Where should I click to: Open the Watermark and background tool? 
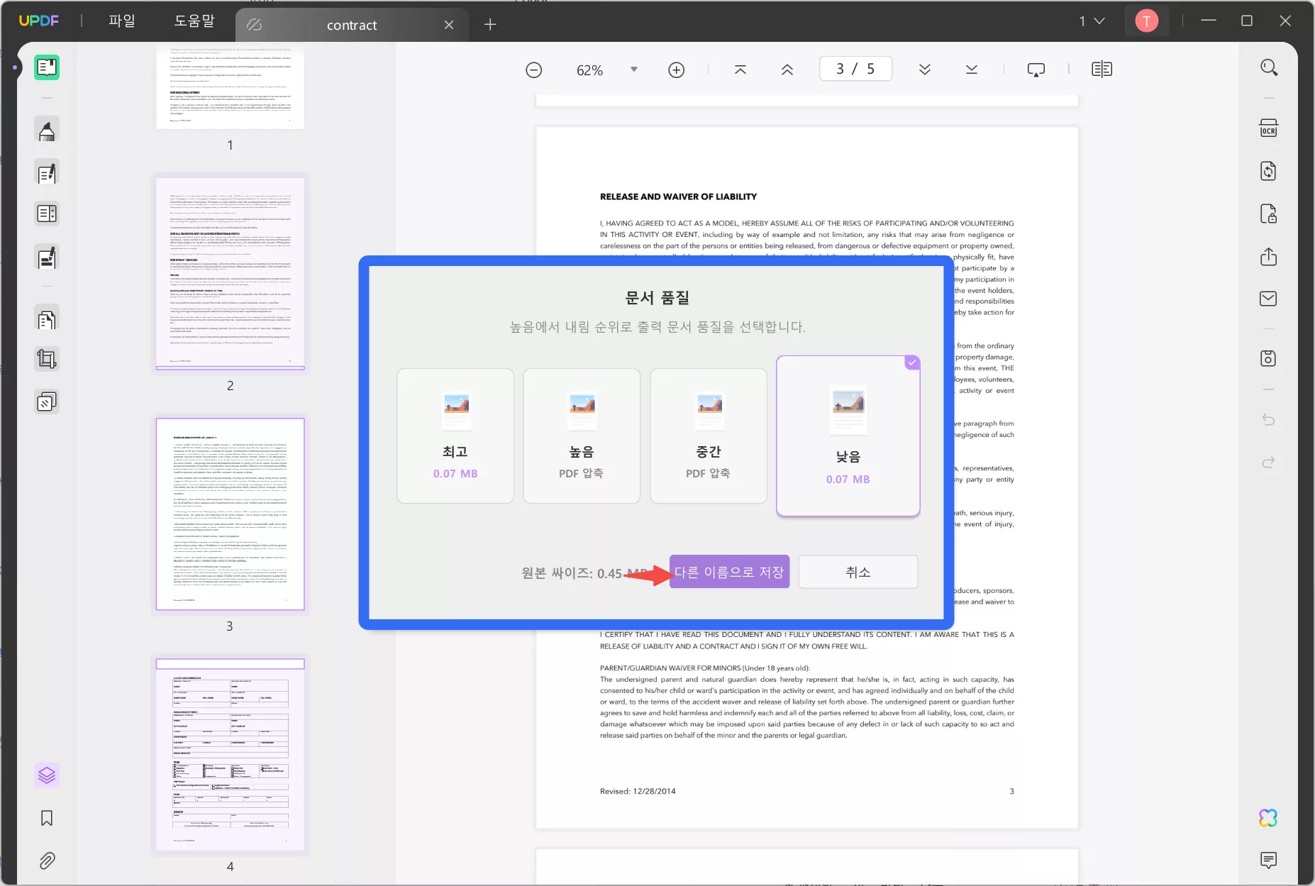tap(47, 402)
